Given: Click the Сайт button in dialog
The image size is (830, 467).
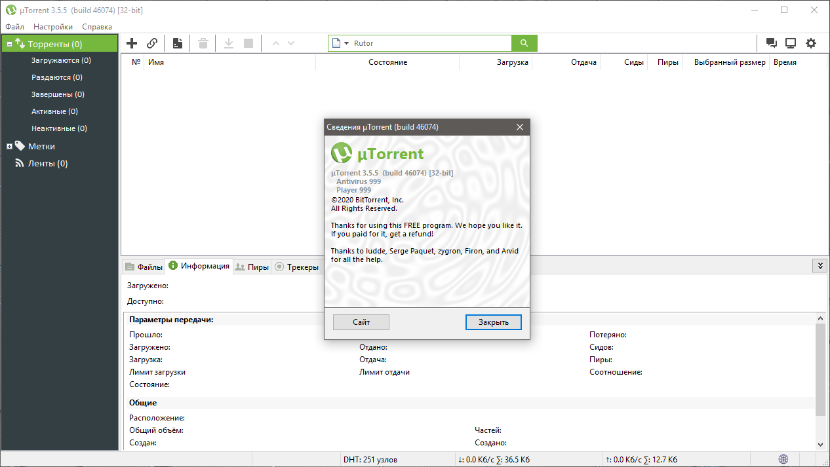Looking at the screenshot, I should (361, 322).
